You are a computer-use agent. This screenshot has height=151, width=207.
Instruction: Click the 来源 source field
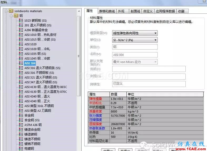[149, 76]
